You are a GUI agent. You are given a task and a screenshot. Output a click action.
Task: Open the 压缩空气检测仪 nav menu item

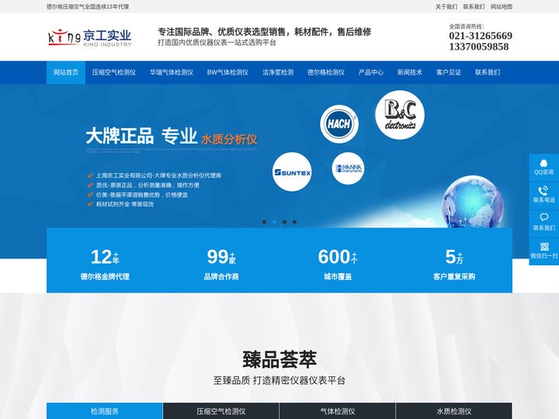(x=114, y=72)
